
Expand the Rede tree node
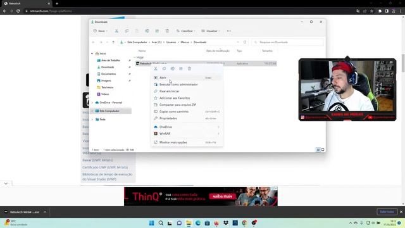[92, 120]
